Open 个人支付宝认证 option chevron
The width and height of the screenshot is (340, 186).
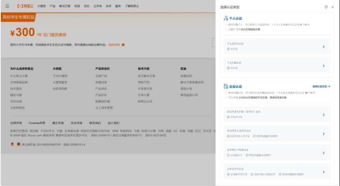pyautogui.click(x=324, y=47)
